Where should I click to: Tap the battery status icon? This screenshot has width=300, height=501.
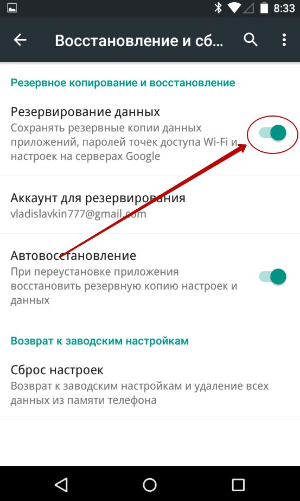click(x=264, y=8)
